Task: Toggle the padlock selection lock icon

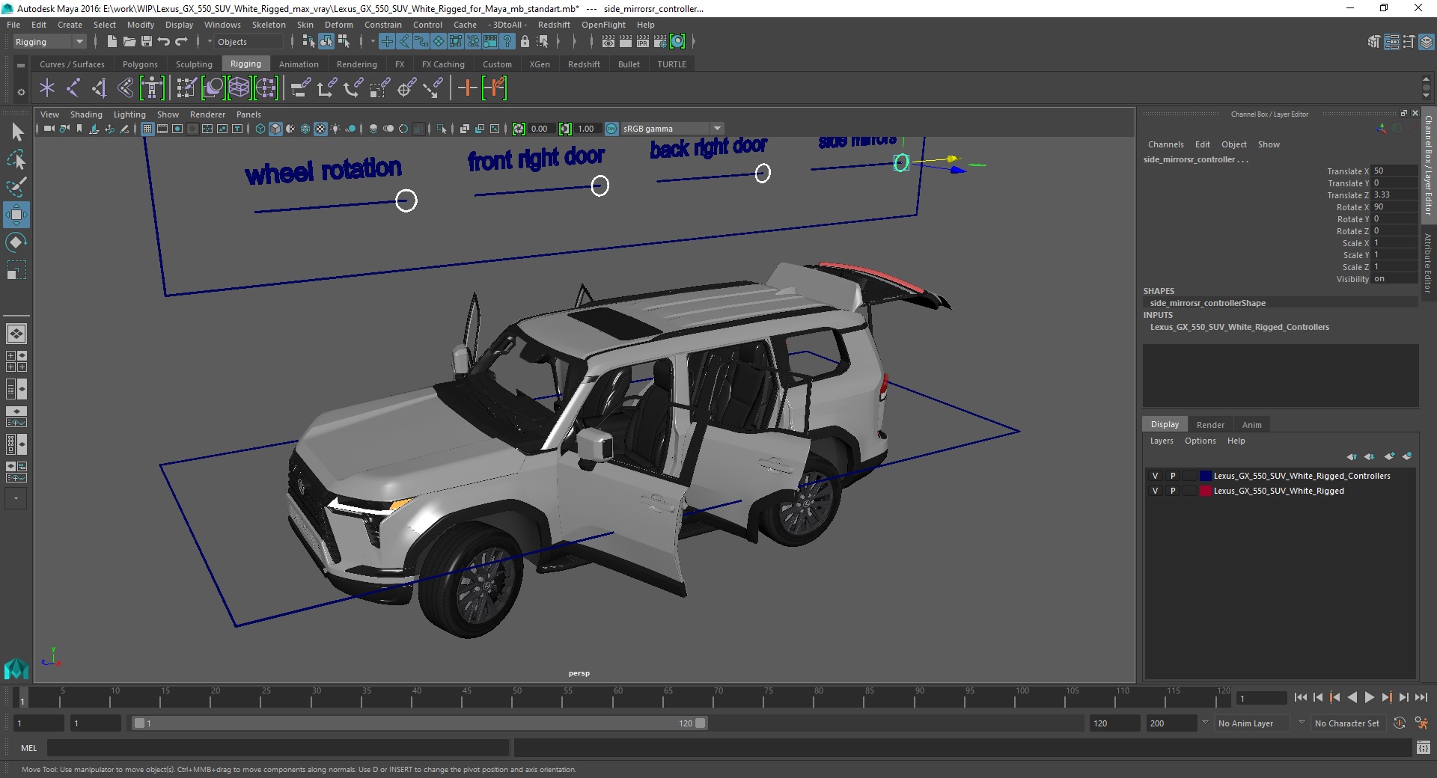Action: pyautogui.click(x=525, y=42)
